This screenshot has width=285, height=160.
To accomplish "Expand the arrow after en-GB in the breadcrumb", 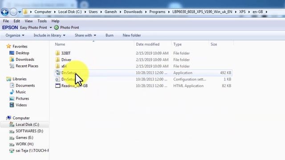I will pos(266,12).
